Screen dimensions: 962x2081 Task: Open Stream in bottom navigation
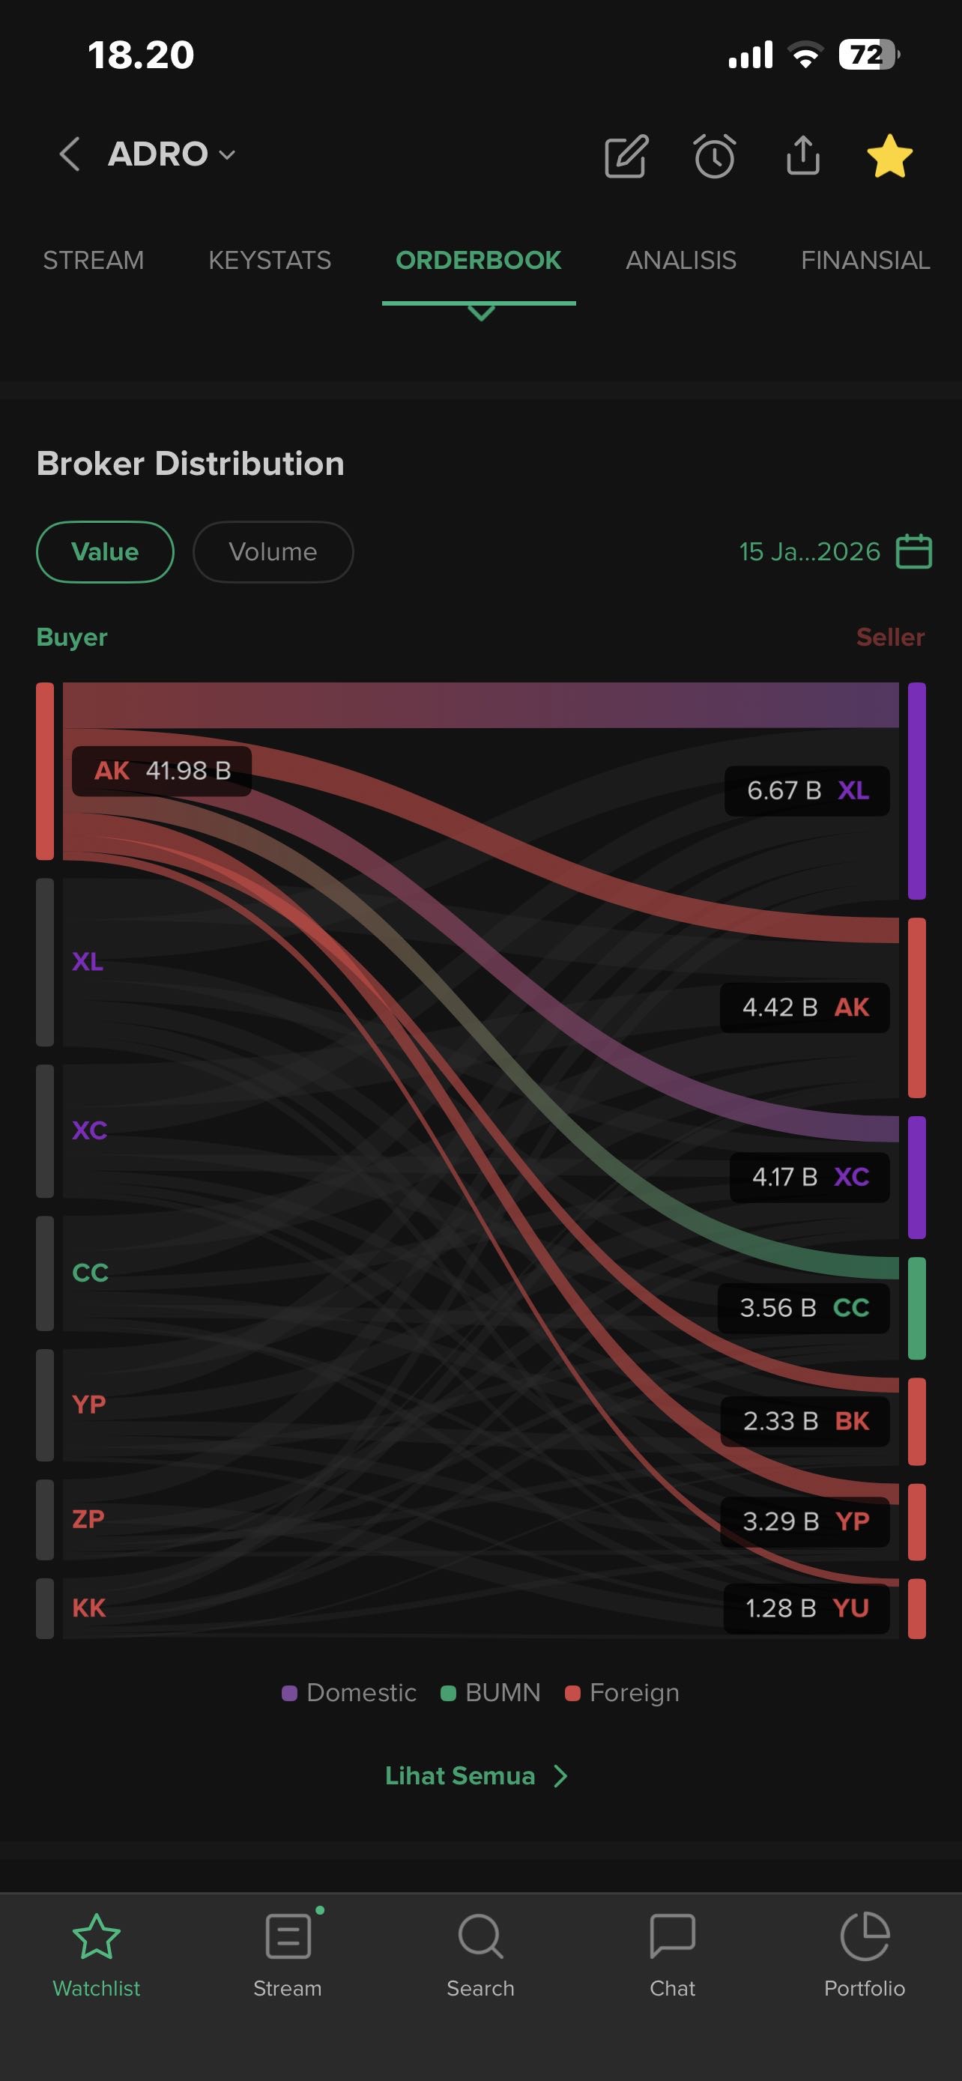coord(288,1955)
